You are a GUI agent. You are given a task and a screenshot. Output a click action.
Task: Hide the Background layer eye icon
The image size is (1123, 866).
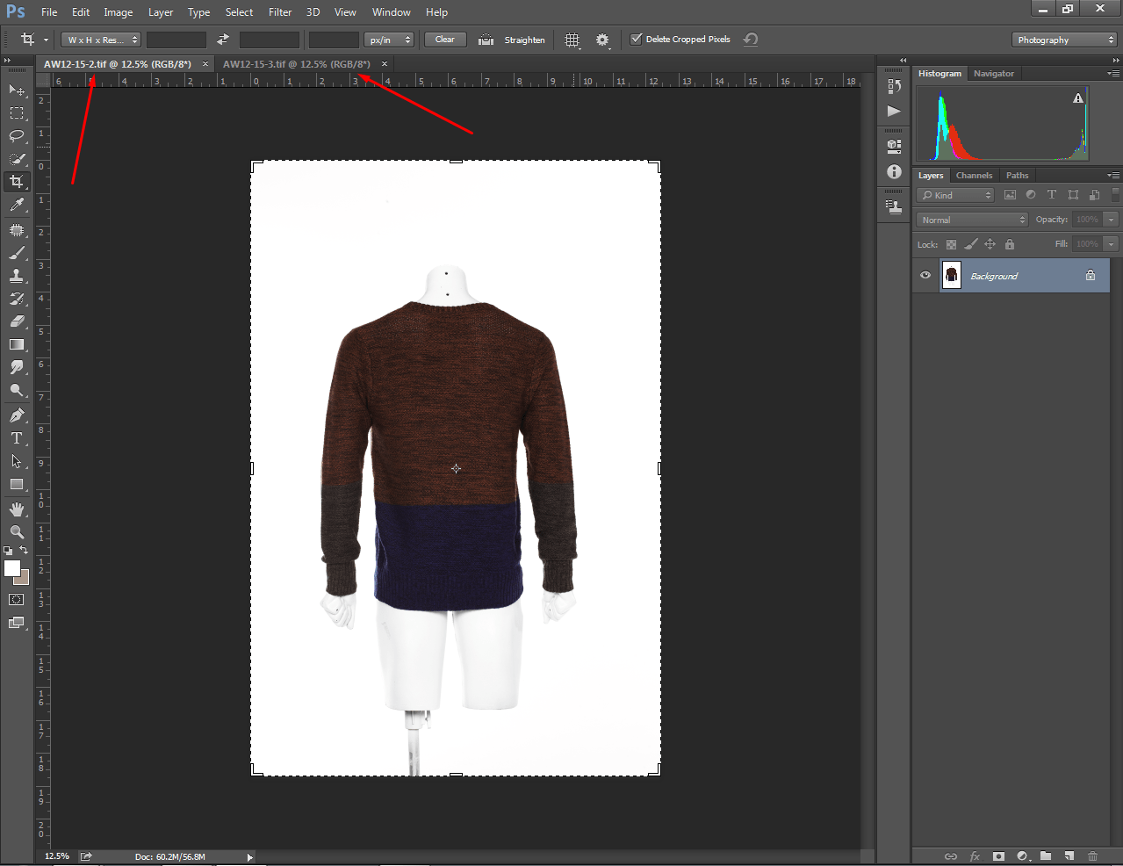925,275
